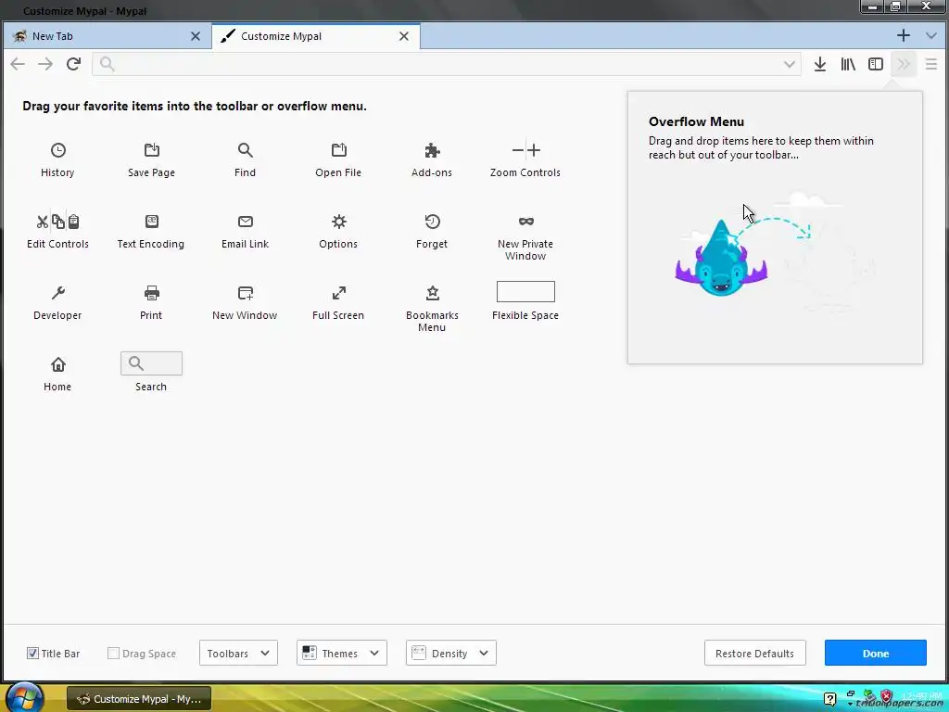Open the Library icon in the toolbar
Viewport: 949px width, 712px height.
click(x=848, y=64)
